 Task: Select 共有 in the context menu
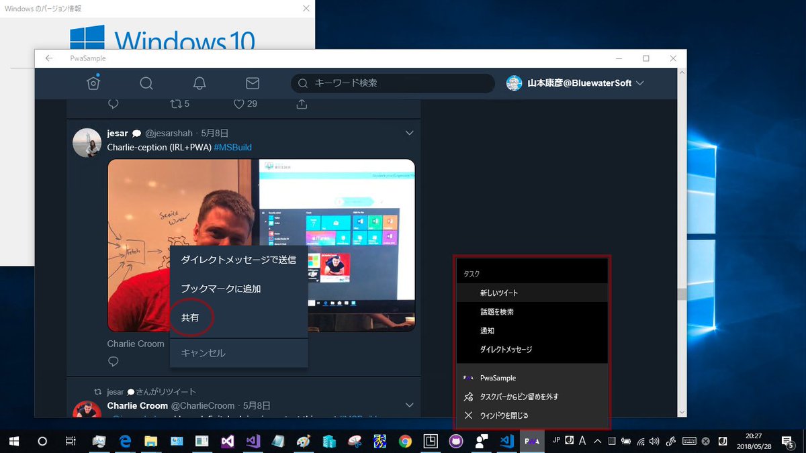tap(191, 317)
